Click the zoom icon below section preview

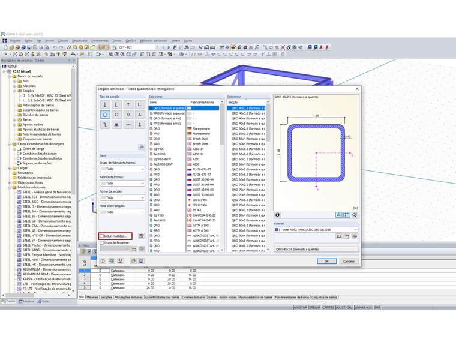[x=355, y=215]
